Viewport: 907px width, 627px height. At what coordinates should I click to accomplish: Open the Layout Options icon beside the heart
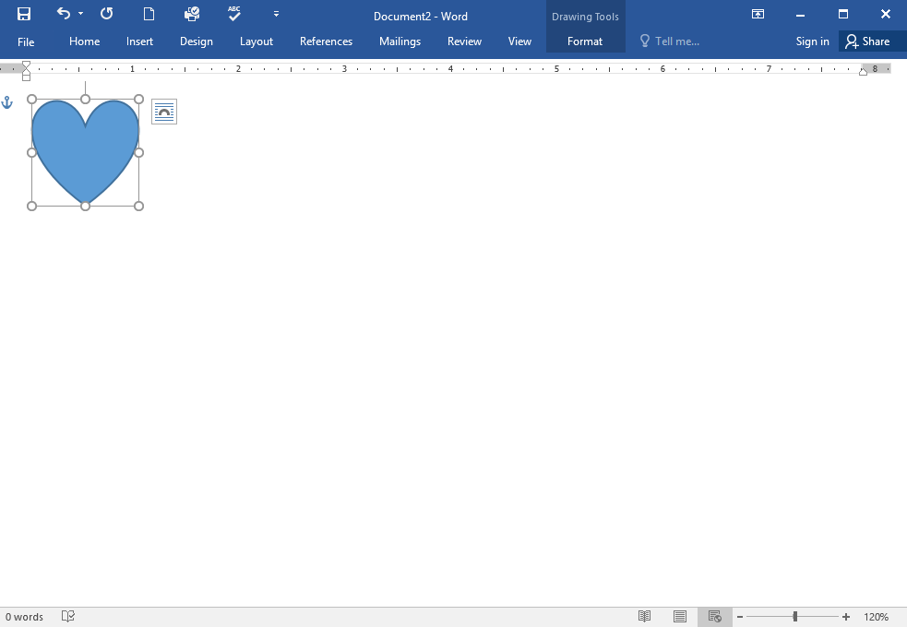tap(163, 111)
